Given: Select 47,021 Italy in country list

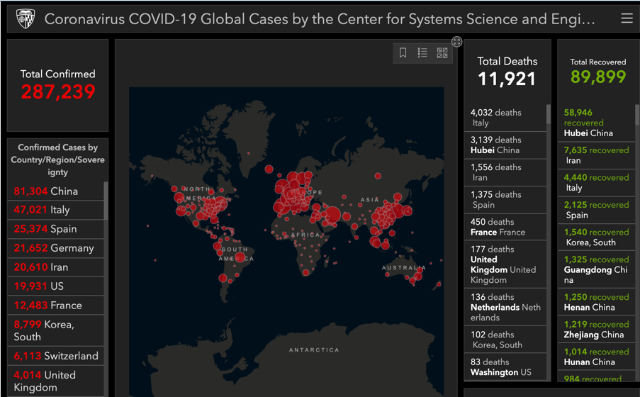Looking at the screenshot, I should coord(55,210).
